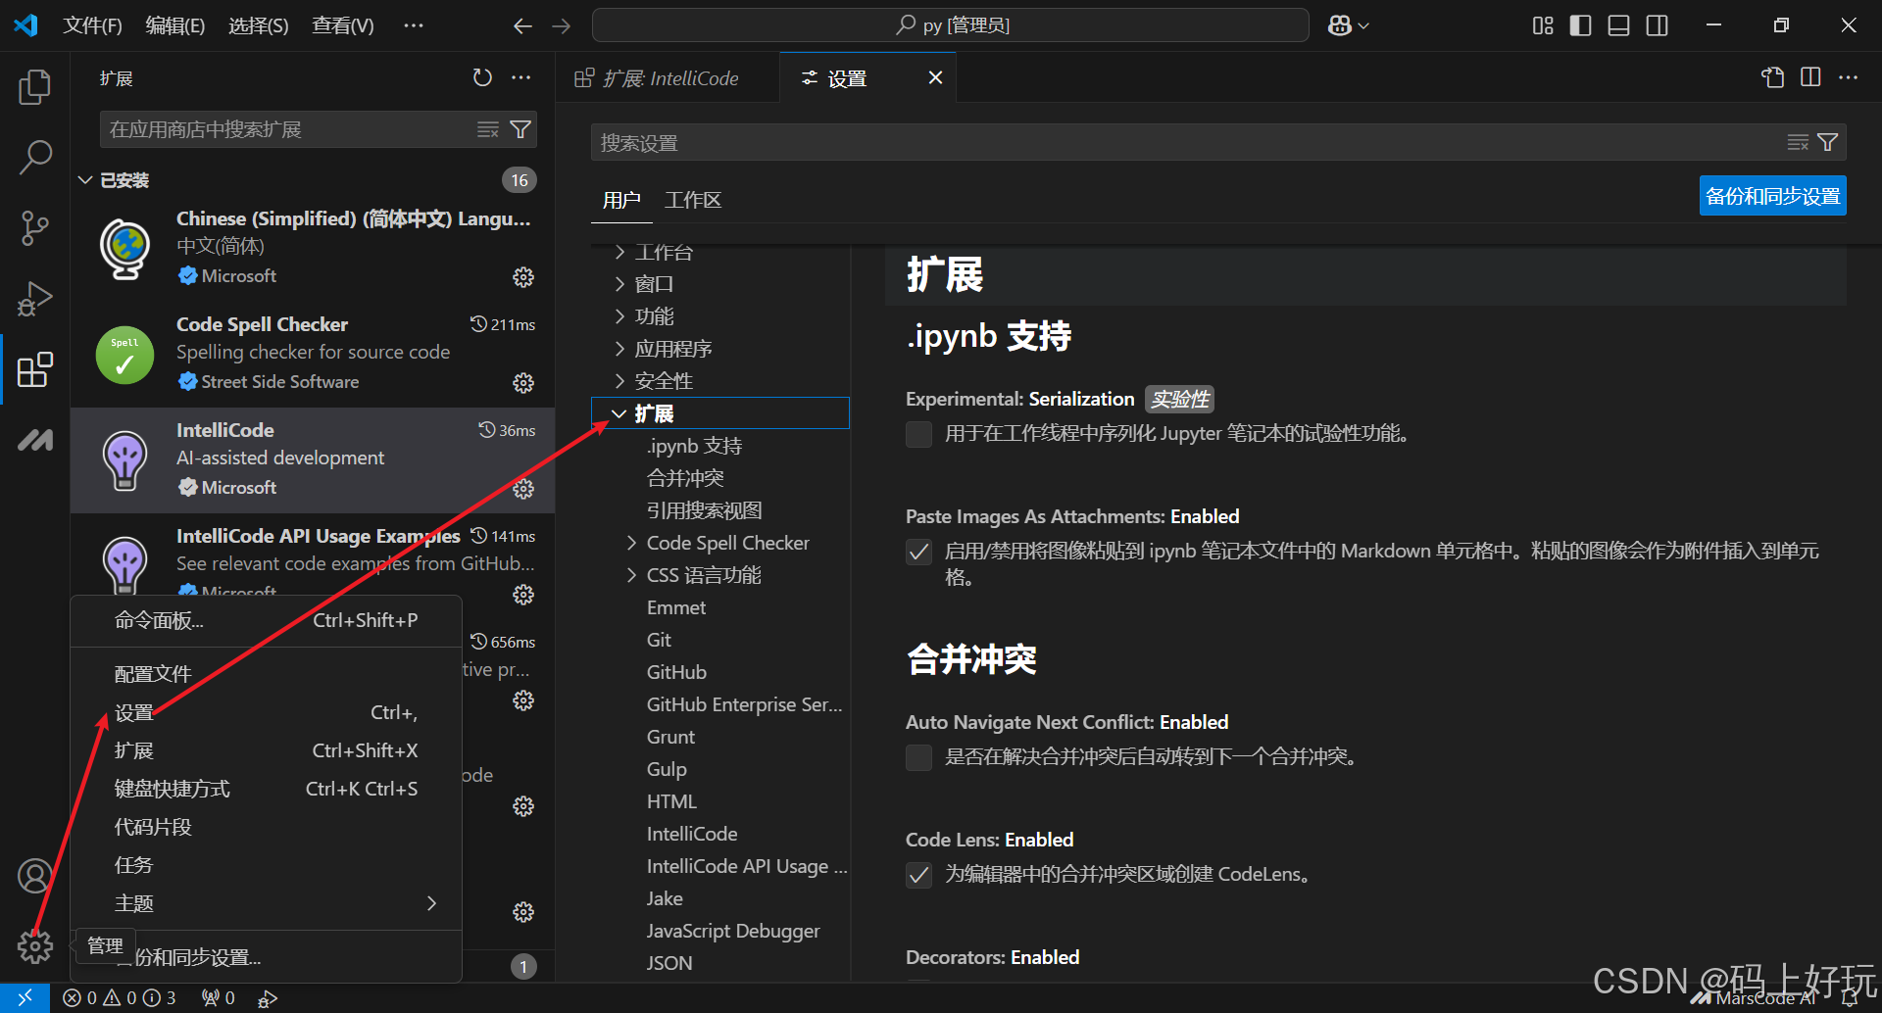This screenshot has height=1013, width=1882.
Task: Select the Search icon in activity bar
Action: [x=34, y=156]
